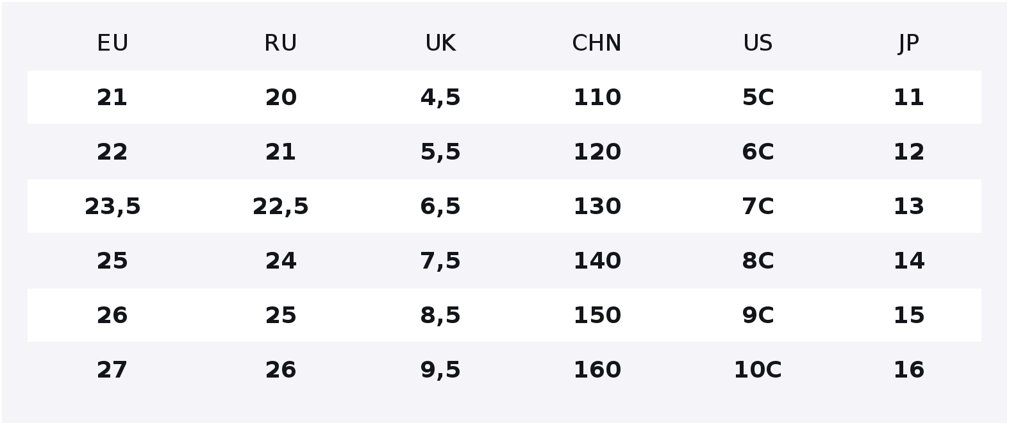Select US size 5C cell
The image size is (1009, 425).
[x=758, y=97]
